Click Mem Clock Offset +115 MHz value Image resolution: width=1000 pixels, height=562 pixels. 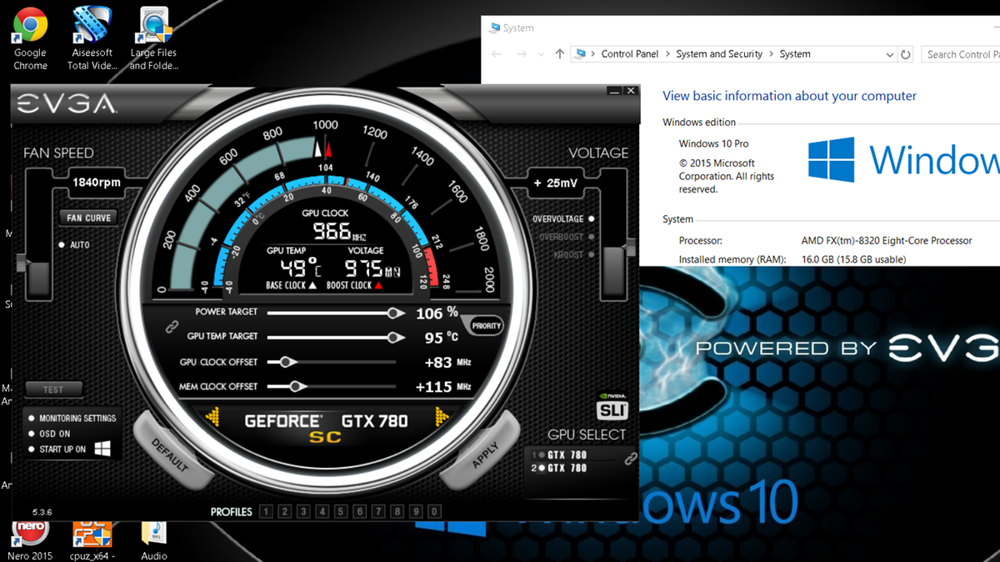pyautogui.click(x=443, y=387)
